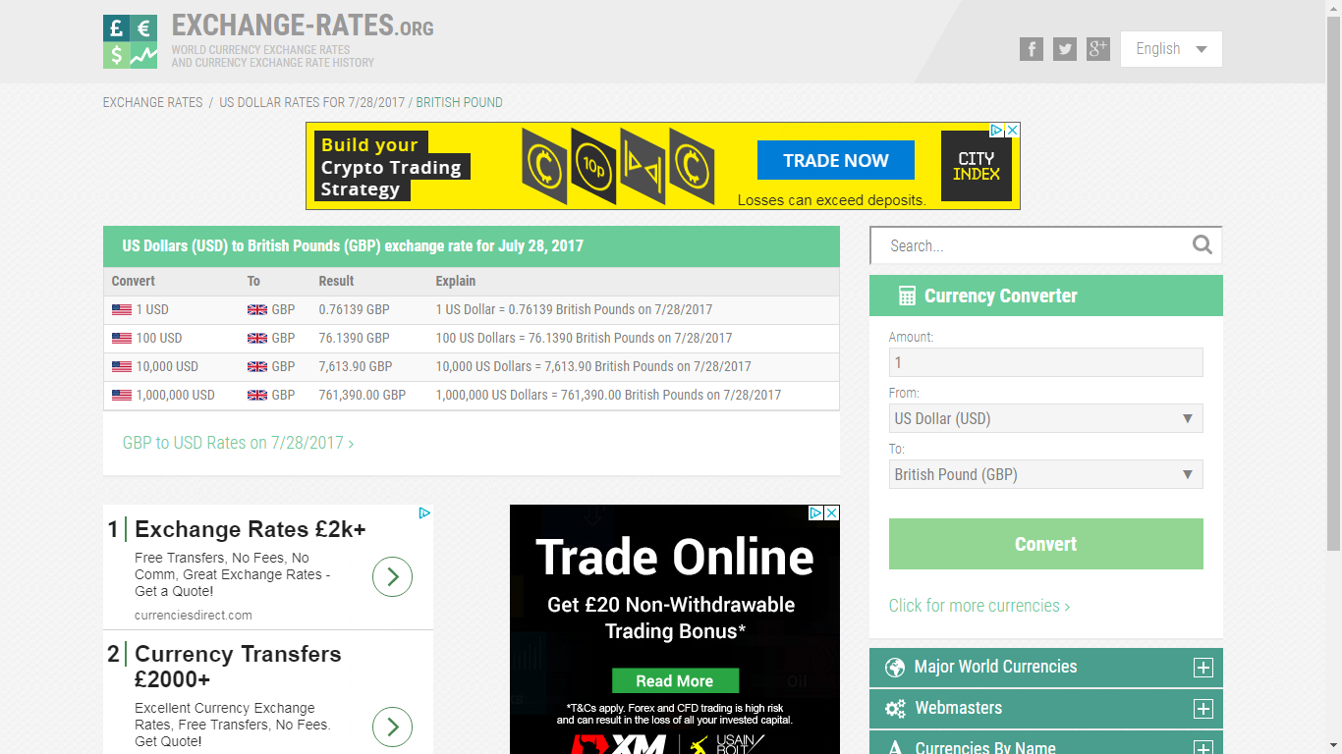Click the 0.76139 GBP result cell
Image resolution: width=1342 pixels, height=754 pixels.
(355, 309)
